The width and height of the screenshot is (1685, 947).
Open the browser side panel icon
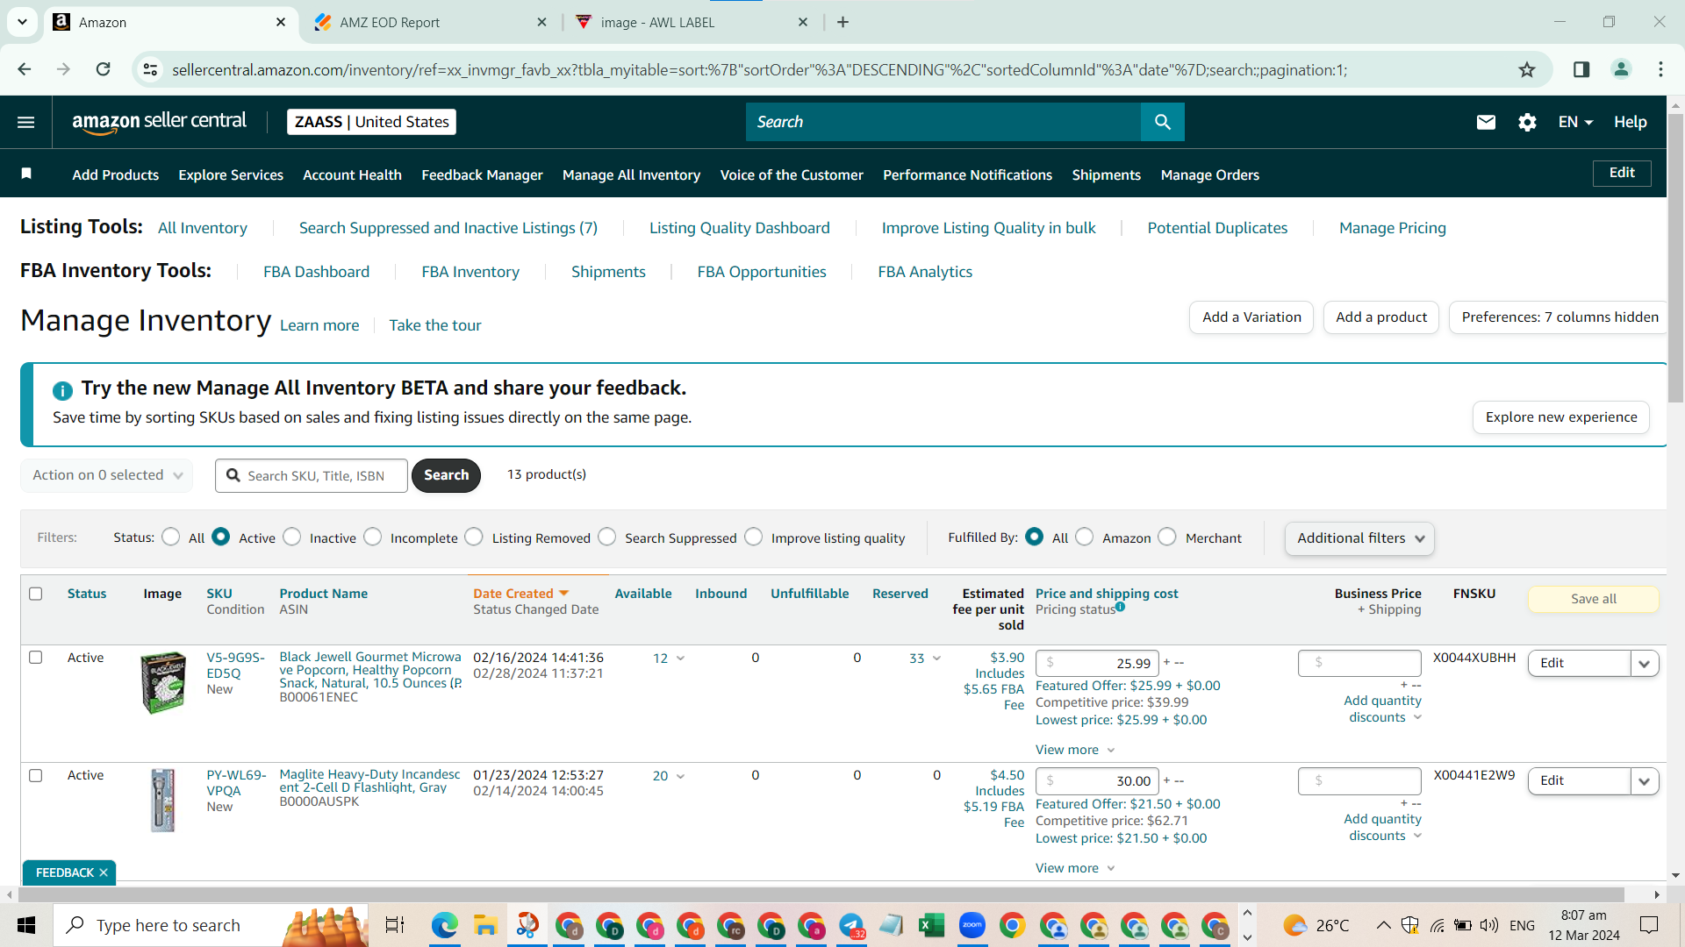point(1581,69)
